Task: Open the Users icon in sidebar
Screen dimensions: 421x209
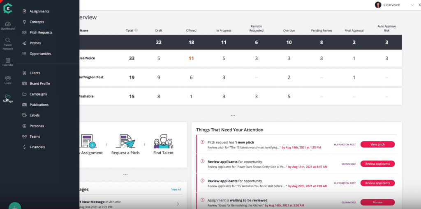Action: [8, 78]
